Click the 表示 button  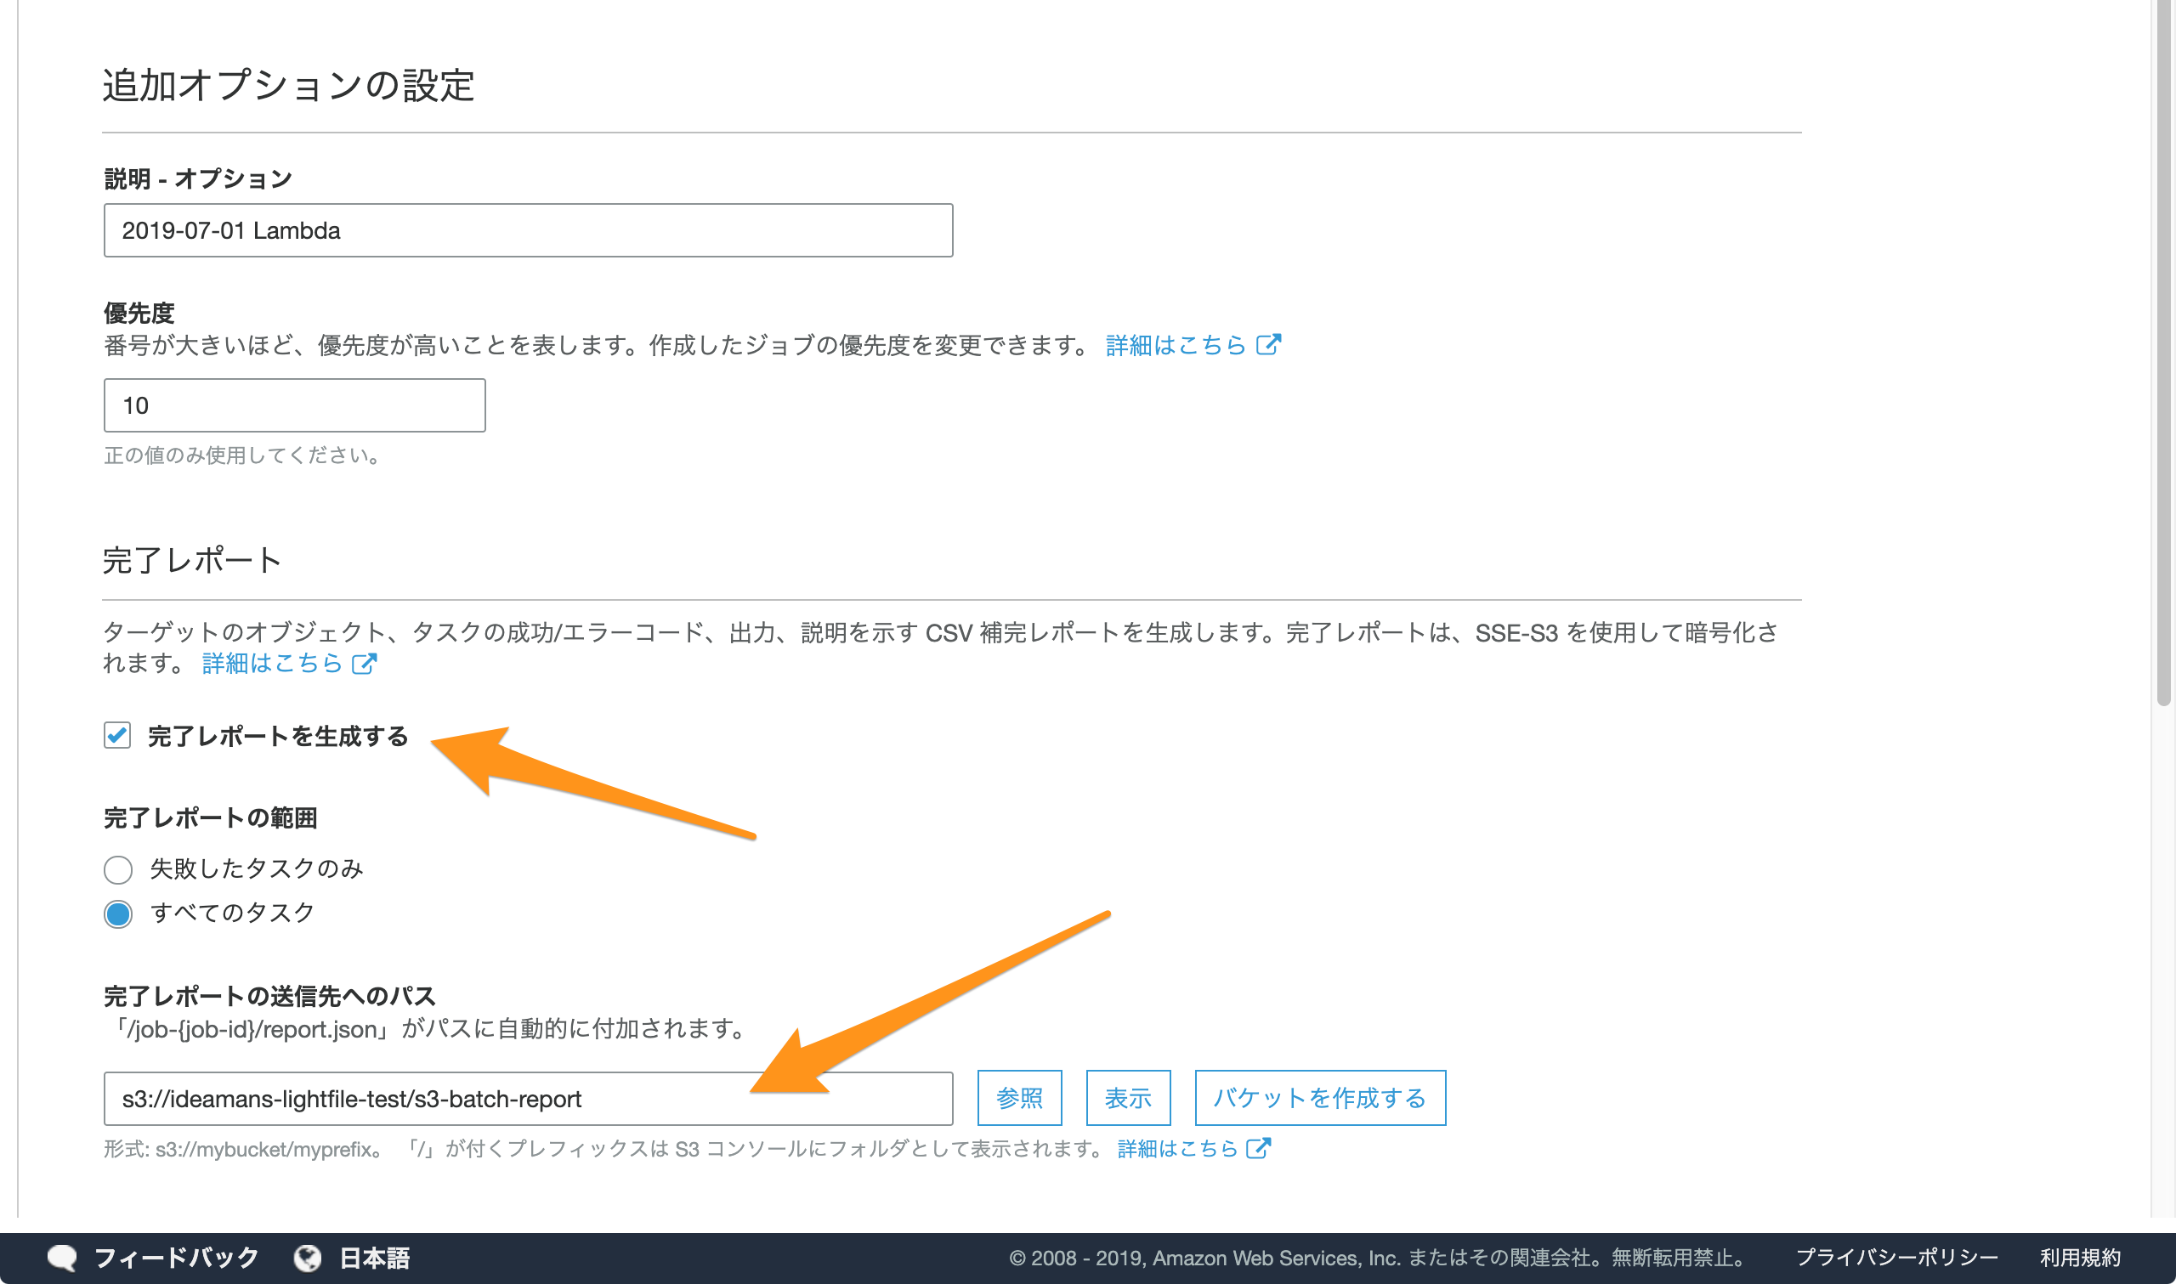(1128, 1098)
